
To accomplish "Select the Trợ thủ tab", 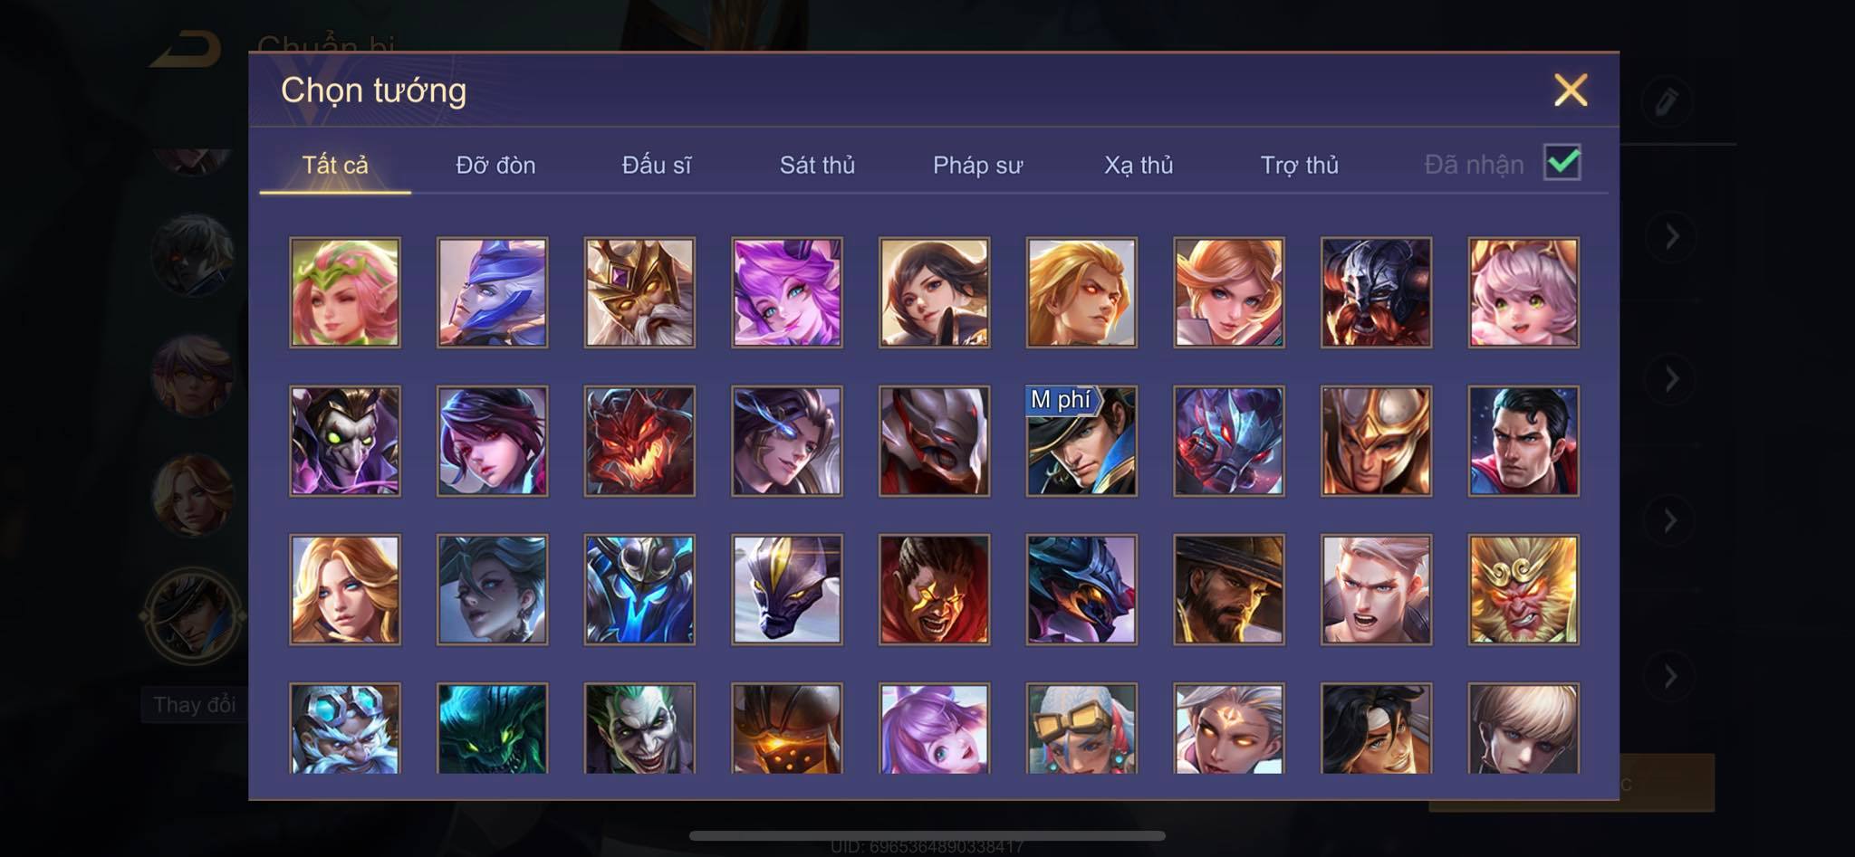I will click(x=1300, y=166).
